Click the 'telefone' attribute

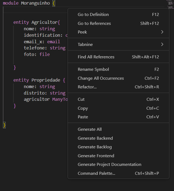point(34,48)
